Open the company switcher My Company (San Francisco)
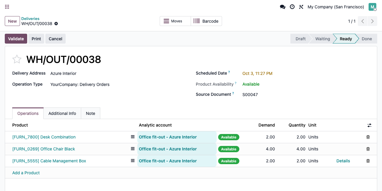The width and height of the screenshot is (382, 191). (336, 7)
